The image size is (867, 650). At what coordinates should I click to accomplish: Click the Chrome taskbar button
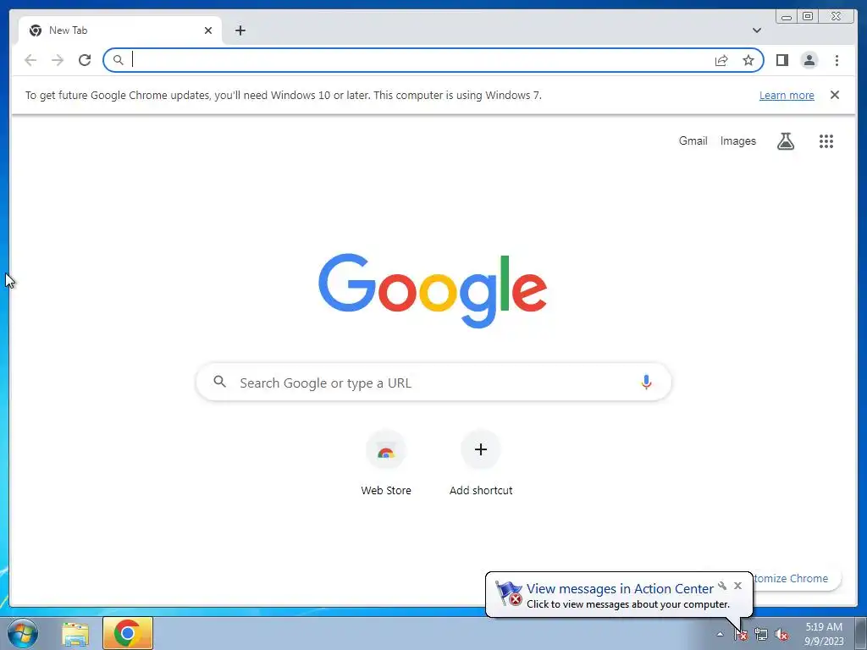128,633
